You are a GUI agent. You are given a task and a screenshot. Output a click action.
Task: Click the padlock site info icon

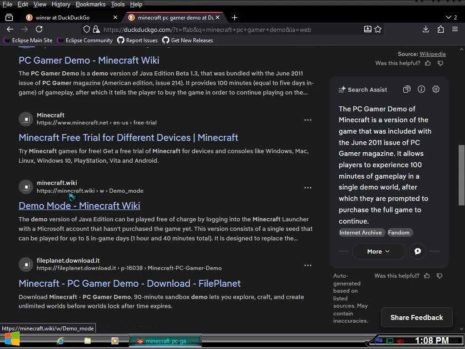(96, 30)
